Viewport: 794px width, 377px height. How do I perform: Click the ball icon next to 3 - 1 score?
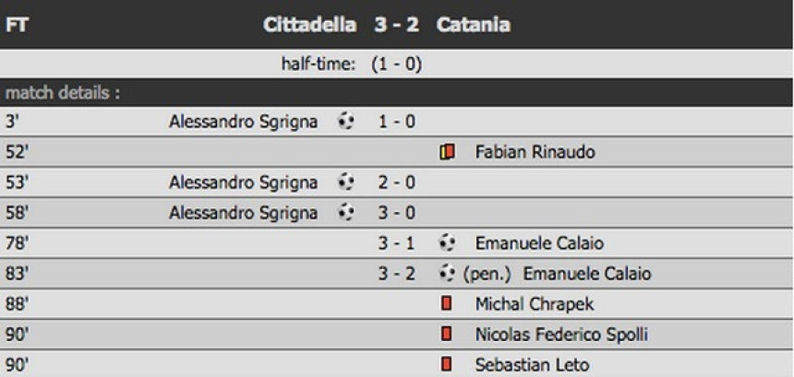coord(447,243)
